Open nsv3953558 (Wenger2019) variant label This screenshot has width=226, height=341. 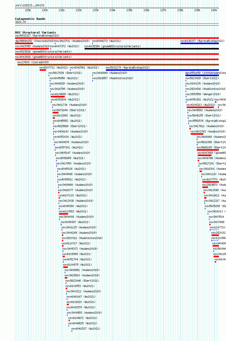tap(203, 94)
